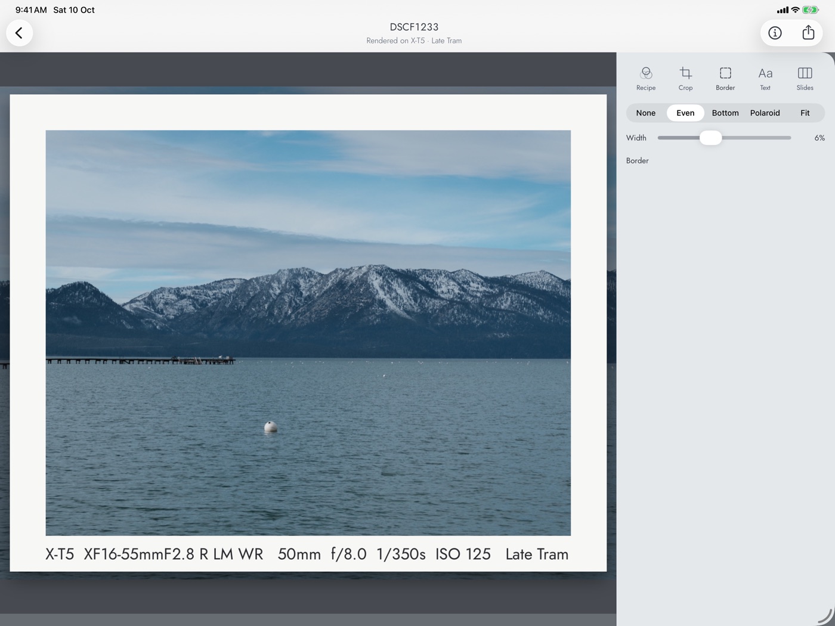This screenshot has width=835, height=626.
Task: Choose the Polaroid border style
Action: (765, 113)
